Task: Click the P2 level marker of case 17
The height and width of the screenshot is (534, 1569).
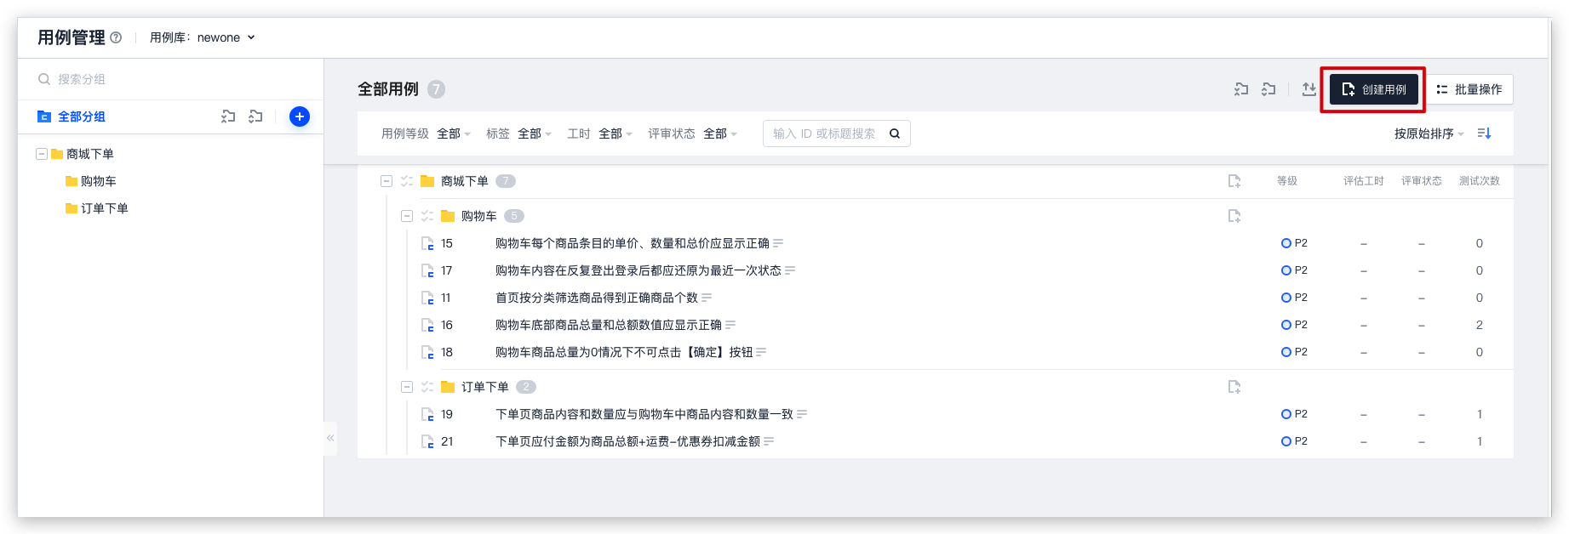Action: tap(1294, 270)
